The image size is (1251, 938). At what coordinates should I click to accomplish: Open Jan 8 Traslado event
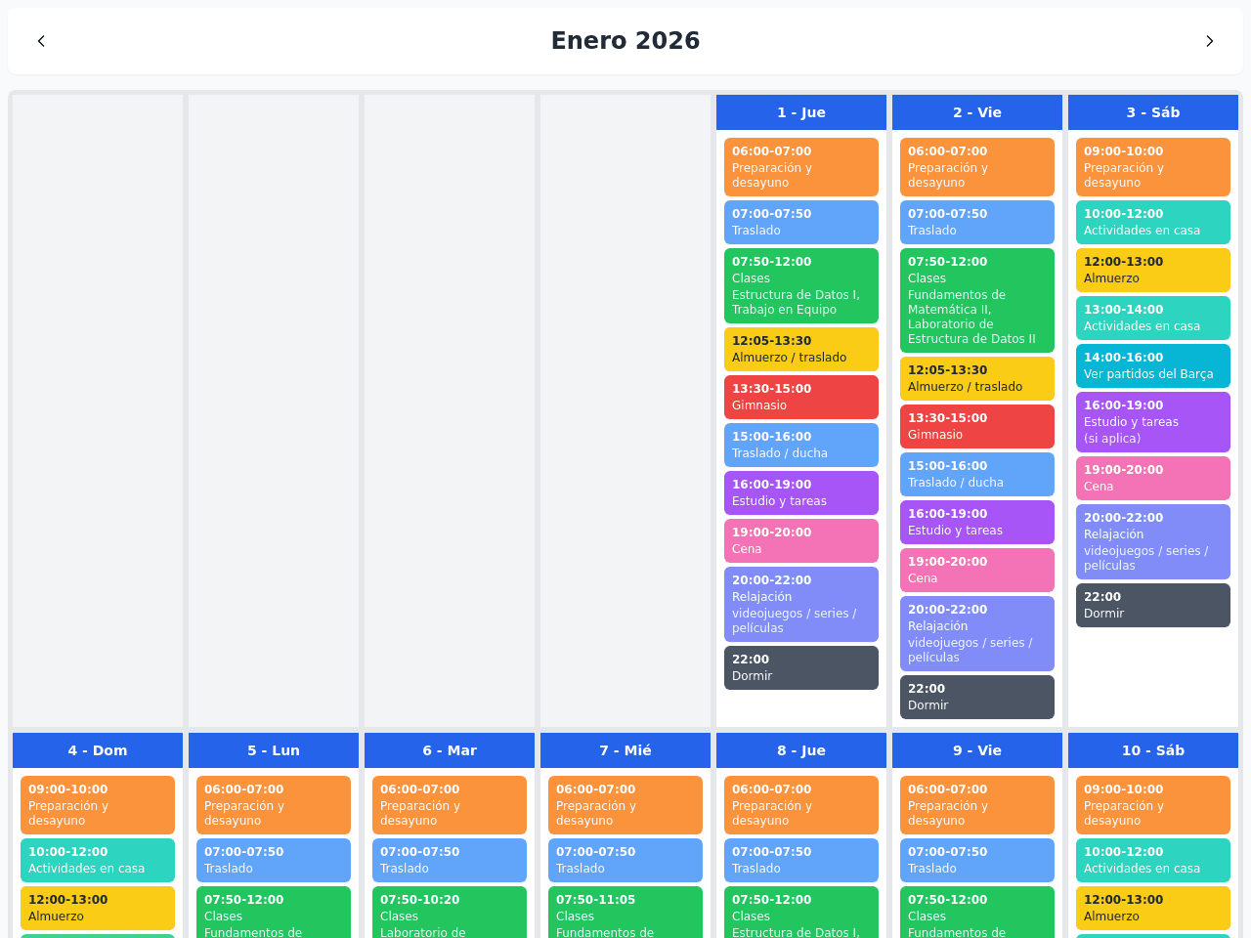pyautogui.click(x=801, y=860)
